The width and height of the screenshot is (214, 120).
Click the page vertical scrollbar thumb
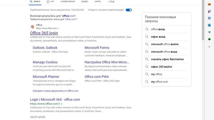(x=203, y=20)
